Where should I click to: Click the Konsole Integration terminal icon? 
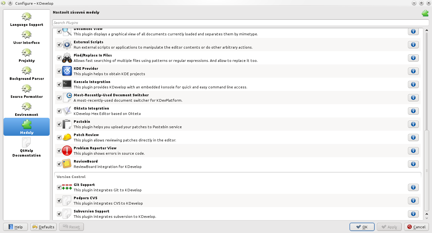(67, 84)
